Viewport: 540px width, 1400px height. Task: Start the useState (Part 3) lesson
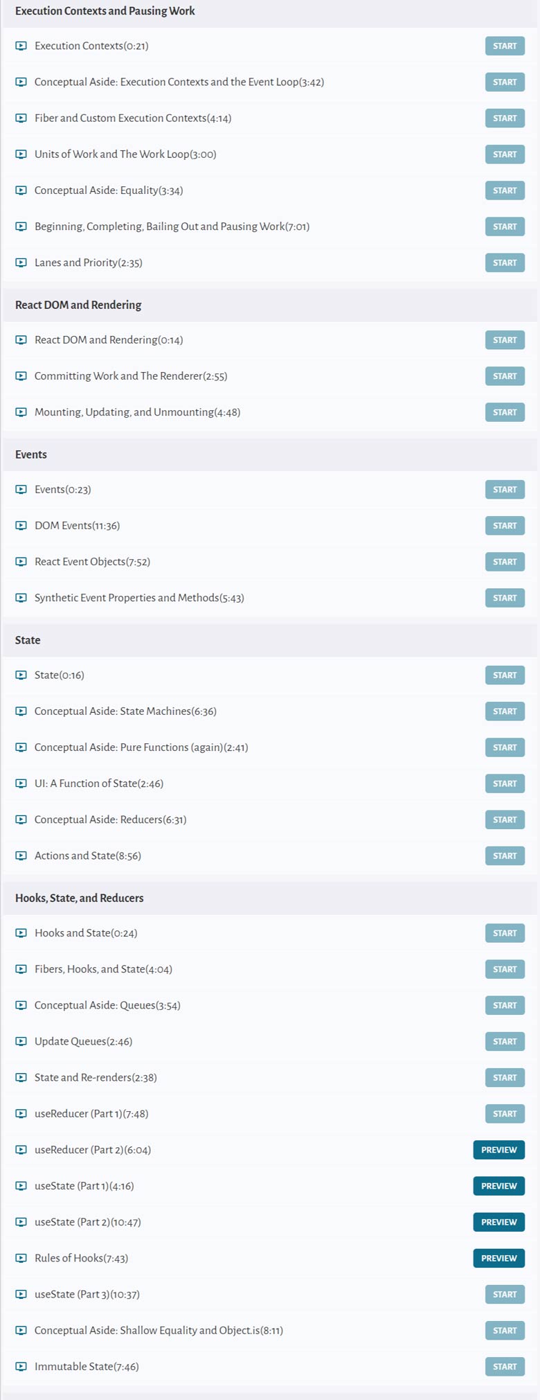(x=505, y=1294)
